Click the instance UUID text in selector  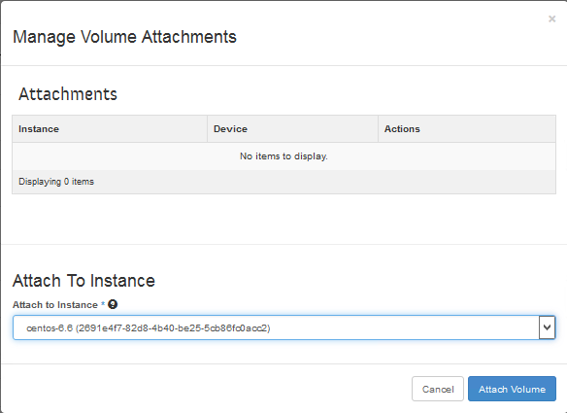tap(173, 327)
